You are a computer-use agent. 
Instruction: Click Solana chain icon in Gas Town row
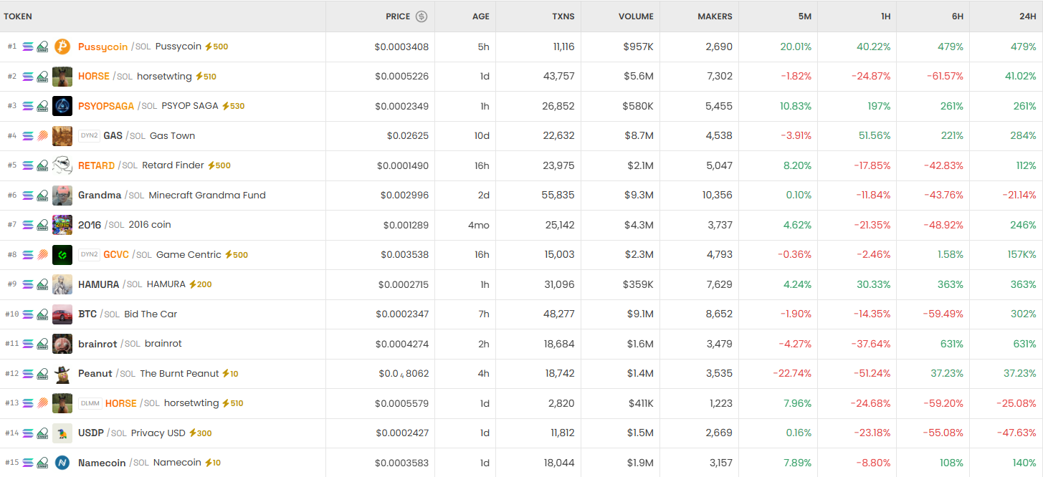coord(28,135)
